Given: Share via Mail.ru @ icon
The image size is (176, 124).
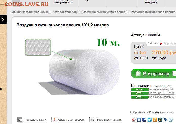Looking at the screenshot, I should point(160,120).
